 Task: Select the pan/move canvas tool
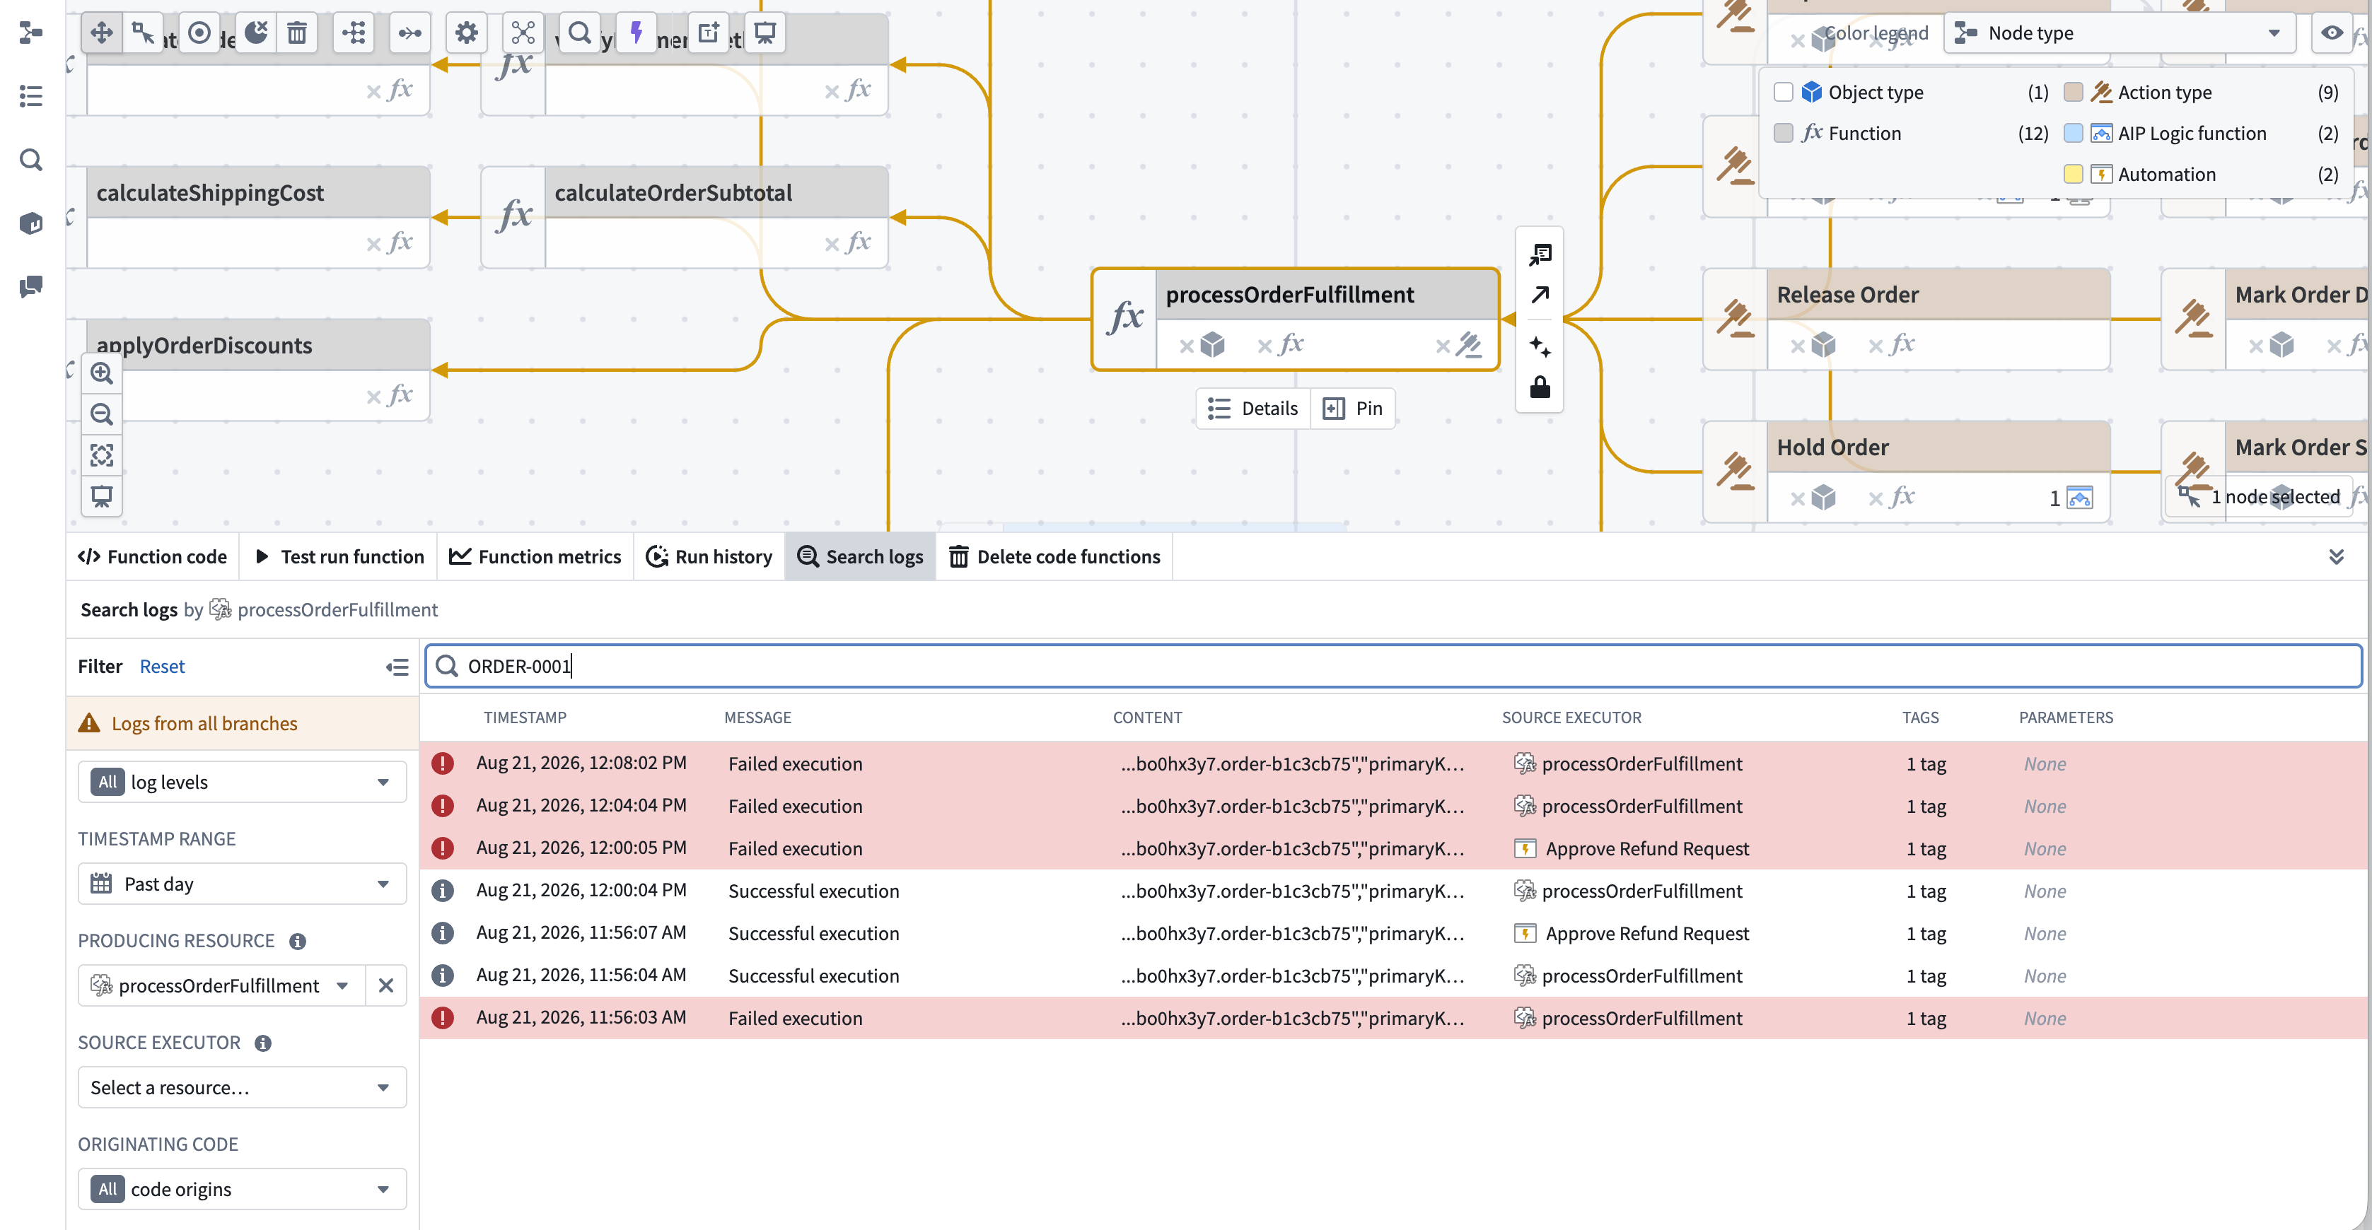click(101, 33)
